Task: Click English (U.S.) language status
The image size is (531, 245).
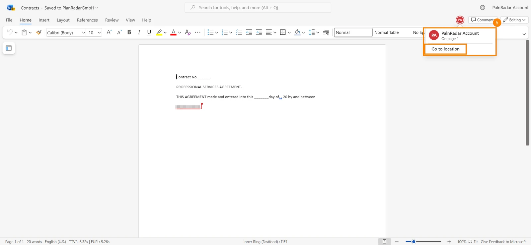Action: coord(55,242)
